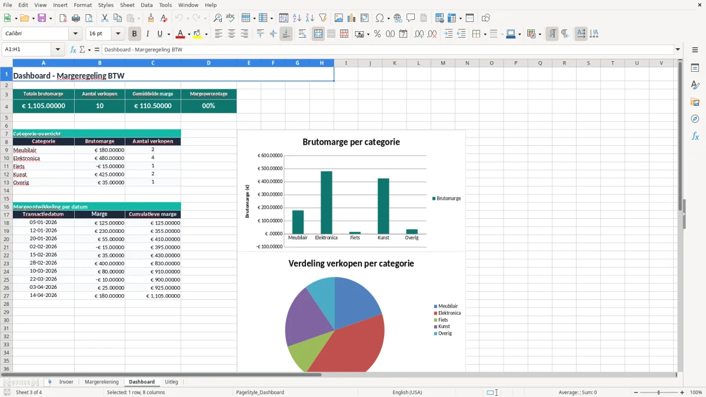Click the Font Color red A swatch
The image size is (706, 397).
[x=180, y=34]
